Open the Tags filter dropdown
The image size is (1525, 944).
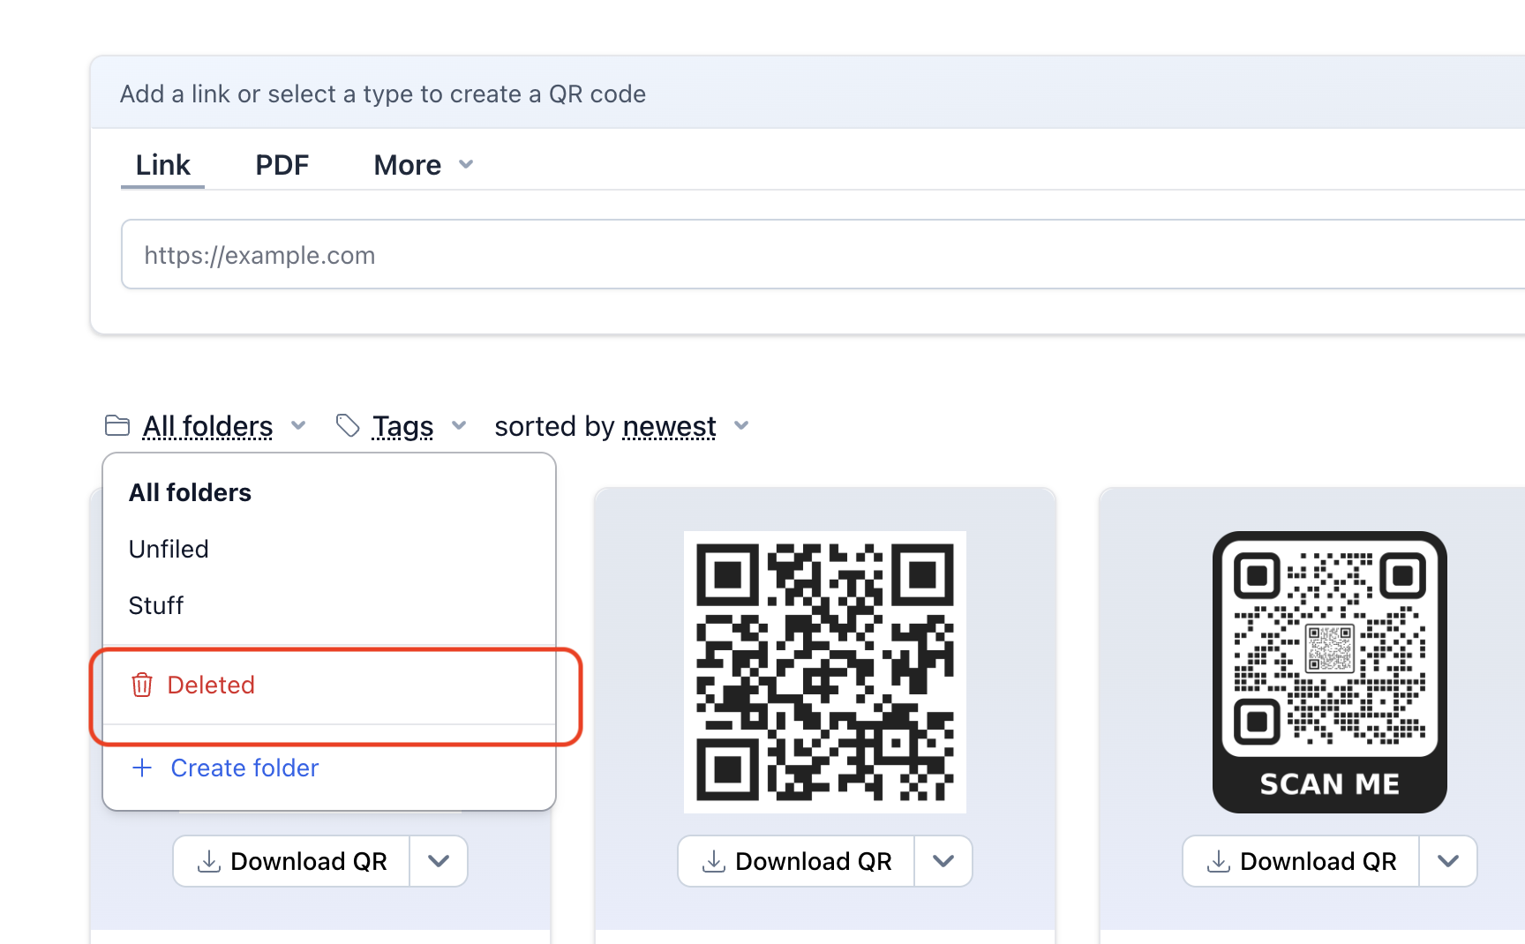coord(402,426)
